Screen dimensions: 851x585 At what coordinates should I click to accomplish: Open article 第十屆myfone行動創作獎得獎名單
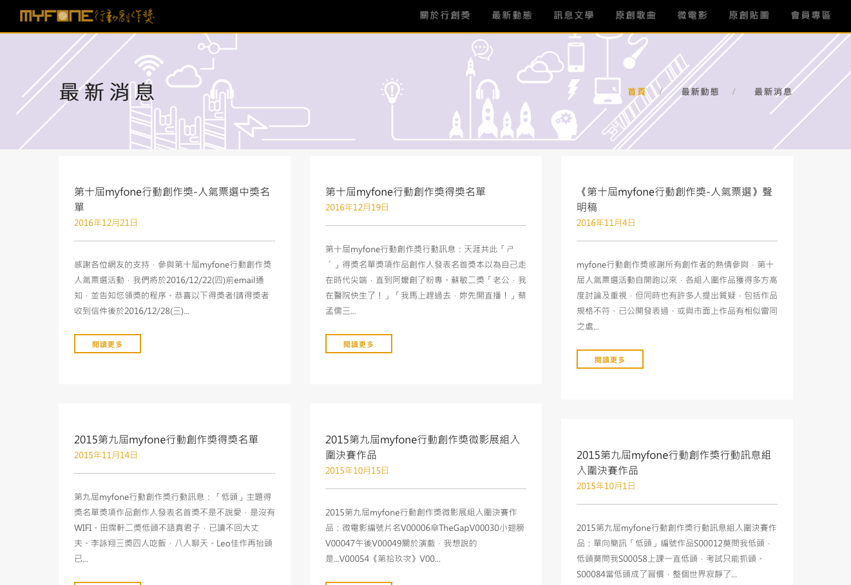click(405, 192)
